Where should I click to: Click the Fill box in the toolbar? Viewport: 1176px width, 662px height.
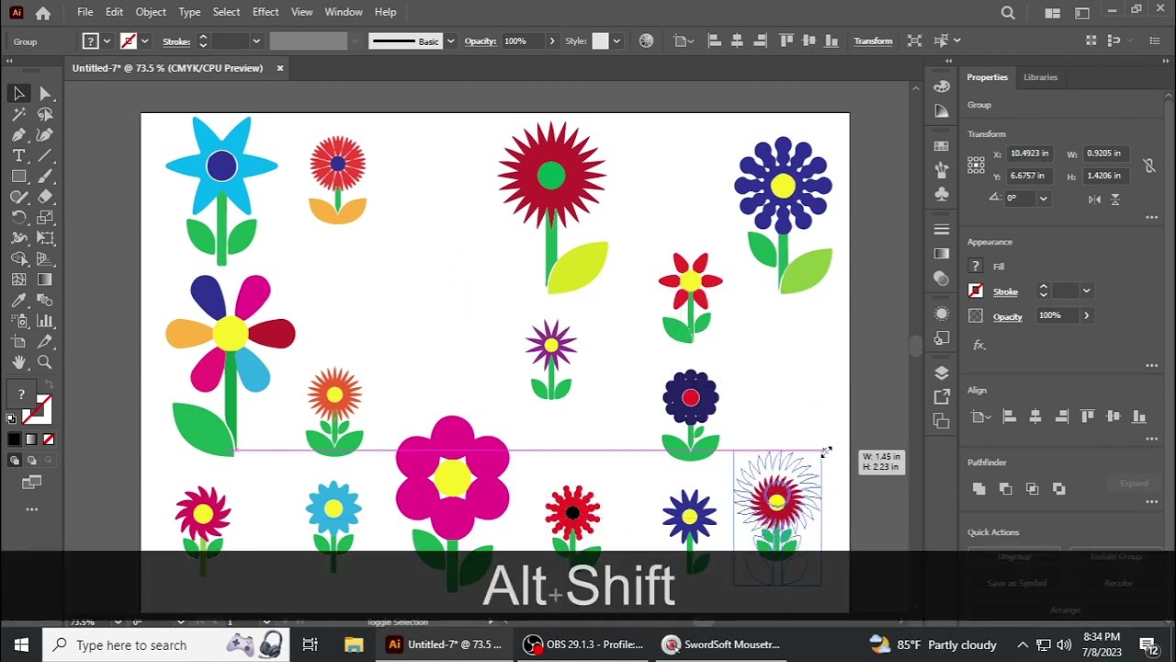pos(21,394)
